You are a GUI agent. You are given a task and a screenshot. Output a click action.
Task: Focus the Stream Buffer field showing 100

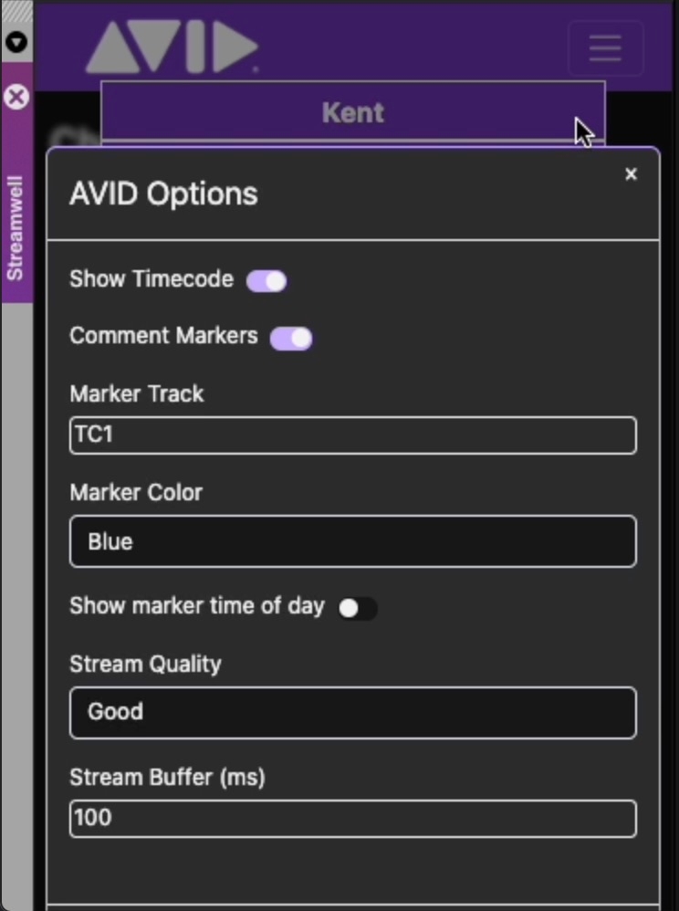[352, 818]
